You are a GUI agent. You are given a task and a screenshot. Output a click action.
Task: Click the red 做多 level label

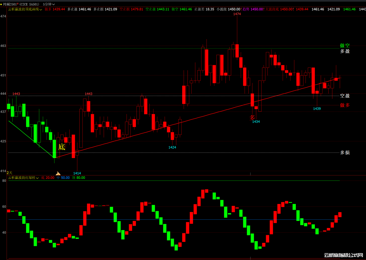[x=345, y=105]
